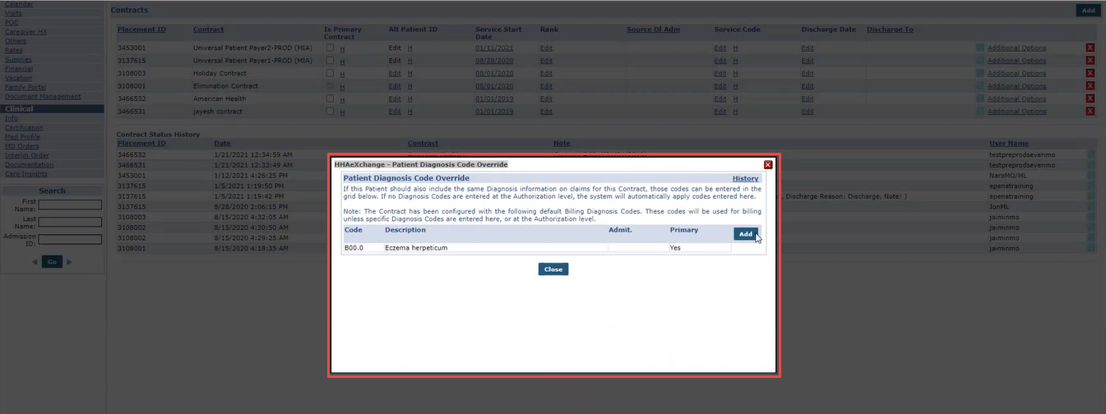Click the previous arrow left of Go button
Image resolution: width=1106 pixels, height=414 pixels.
35,262
